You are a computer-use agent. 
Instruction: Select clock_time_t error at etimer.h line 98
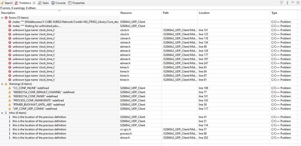coord(34,47)
